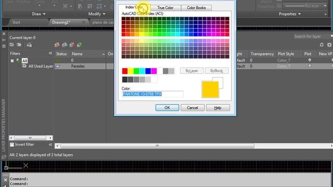Click the yellow new color preview swatch
This screenshot has width=333, height=187.
pyautogui.click(x=210, y=89)
